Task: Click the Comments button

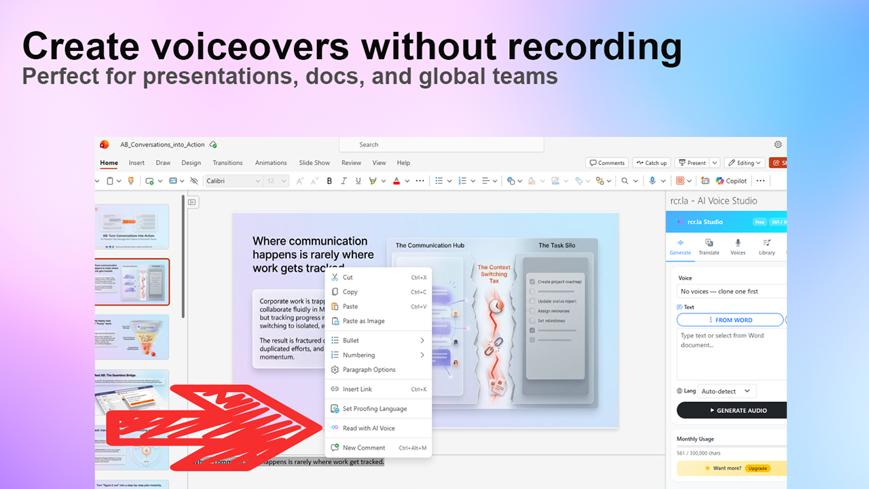Action: [607, 163]
